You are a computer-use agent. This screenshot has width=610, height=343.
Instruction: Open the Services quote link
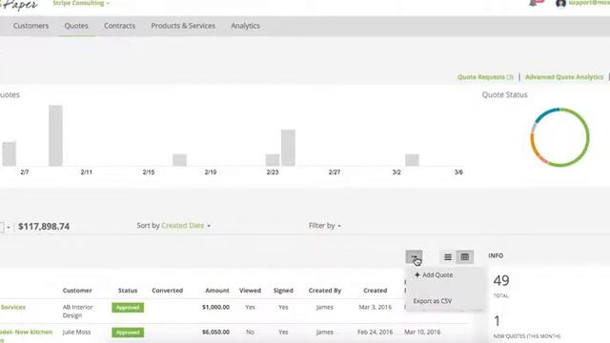pos(12,307)
